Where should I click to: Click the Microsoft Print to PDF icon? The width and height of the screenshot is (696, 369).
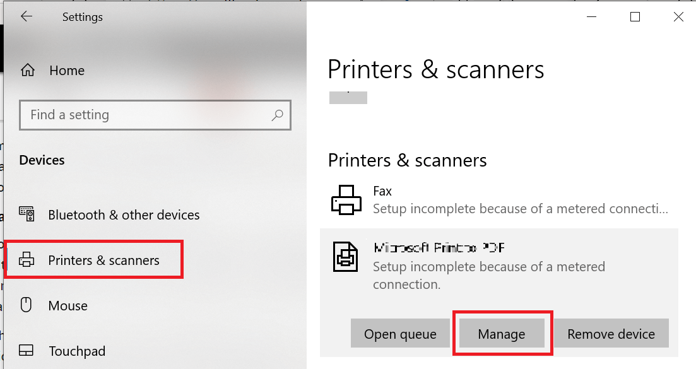pyautogui.click(x=346, y=257)
